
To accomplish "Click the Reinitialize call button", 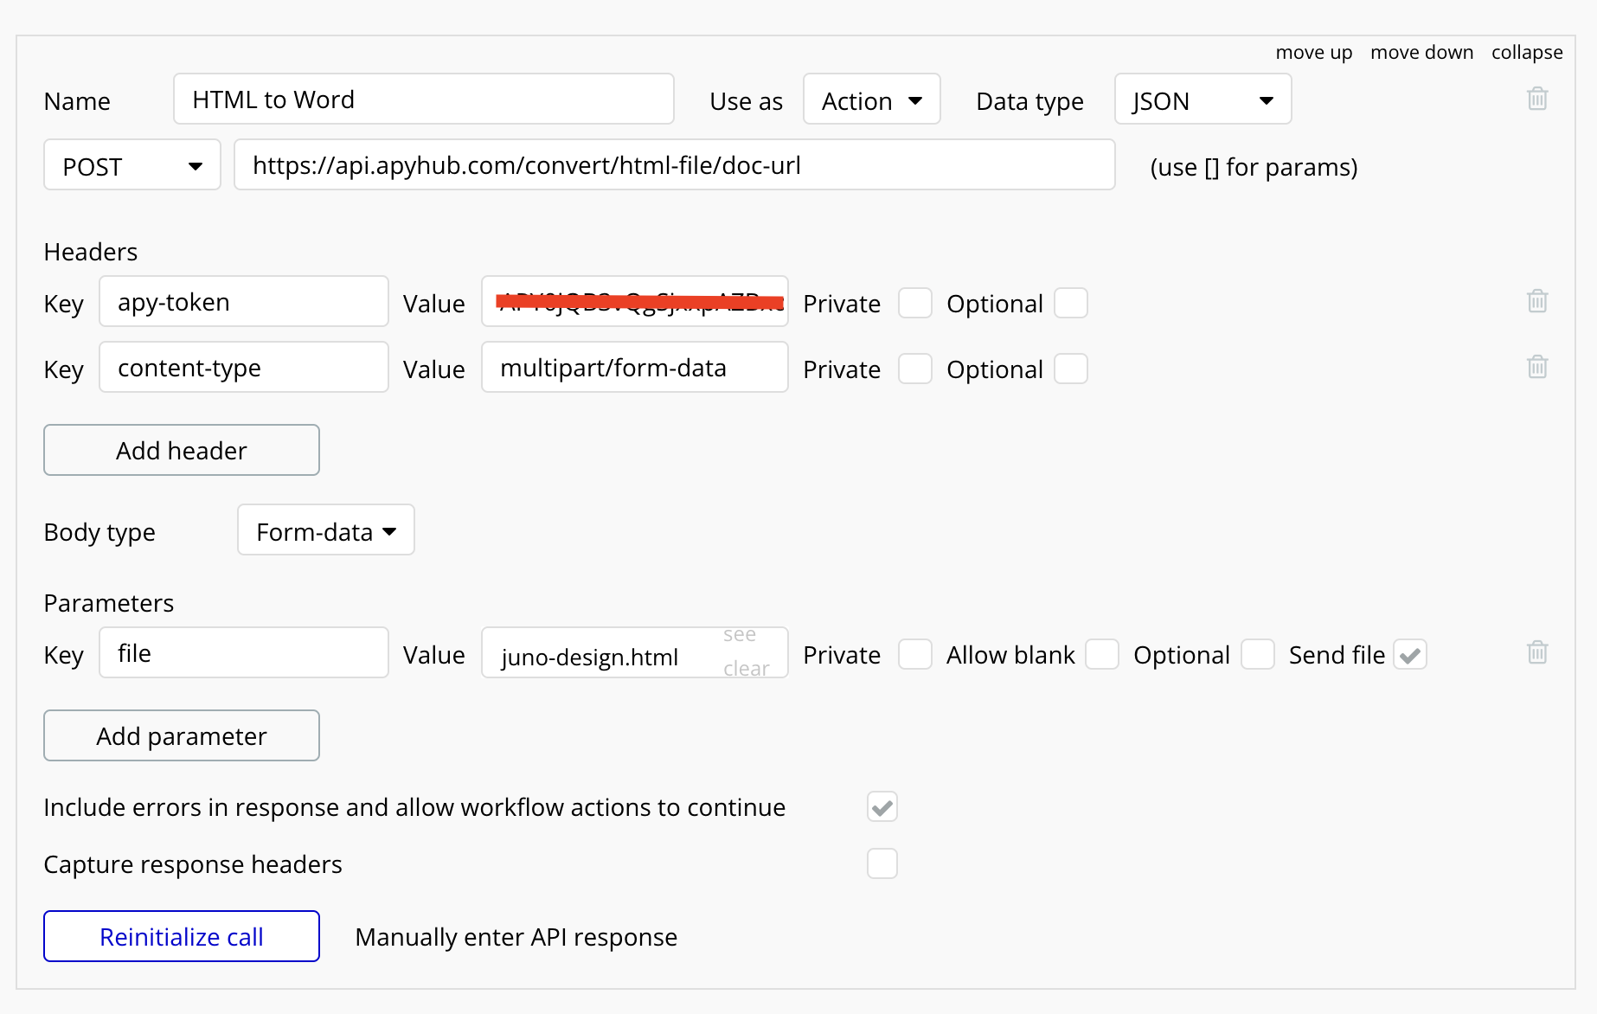I will pyautogui.click(x=182, y=936).
